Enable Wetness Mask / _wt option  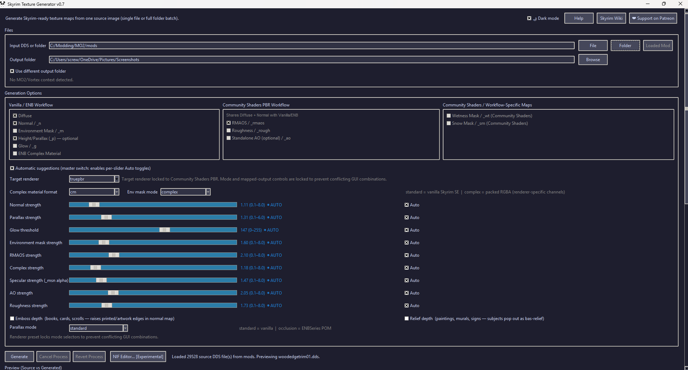(x=448, y=116)
